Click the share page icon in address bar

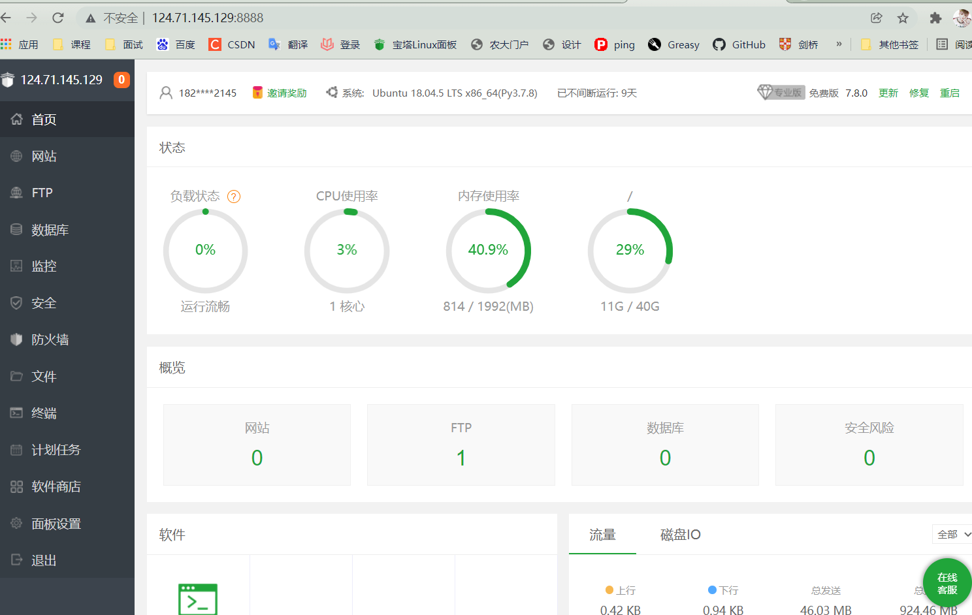[x=877, y=18]
